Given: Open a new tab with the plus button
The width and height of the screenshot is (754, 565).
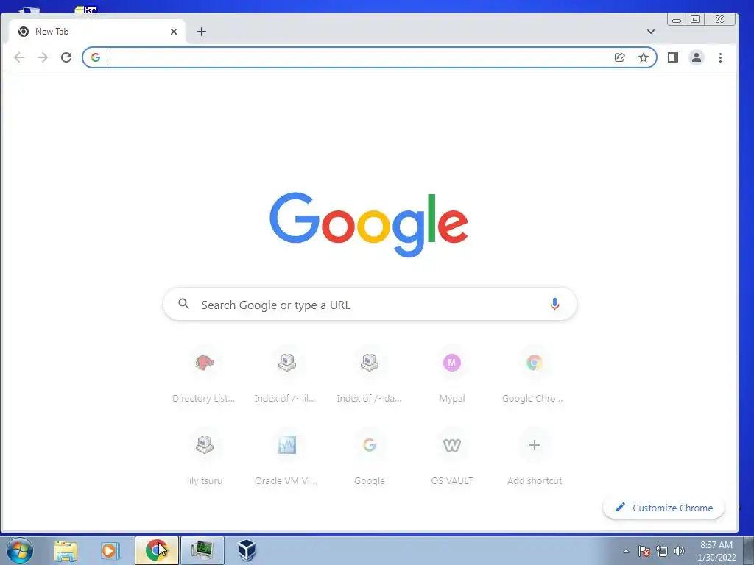Looking at the screenshot, I should point(202,32).
